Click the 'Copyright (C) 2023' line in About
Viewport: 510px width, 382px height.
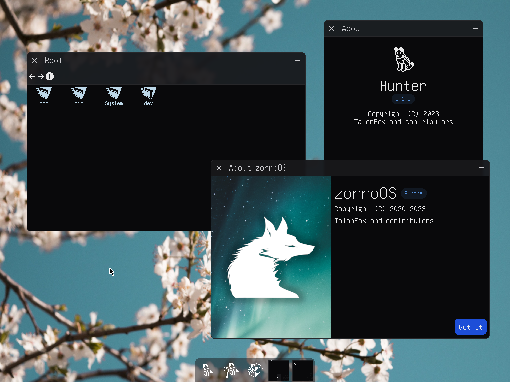point(403,114)
